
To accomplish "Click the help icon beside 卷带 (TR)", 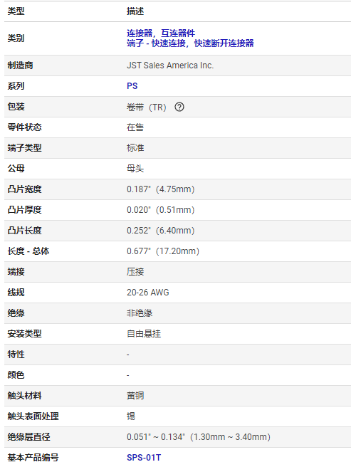I will 179,107.
